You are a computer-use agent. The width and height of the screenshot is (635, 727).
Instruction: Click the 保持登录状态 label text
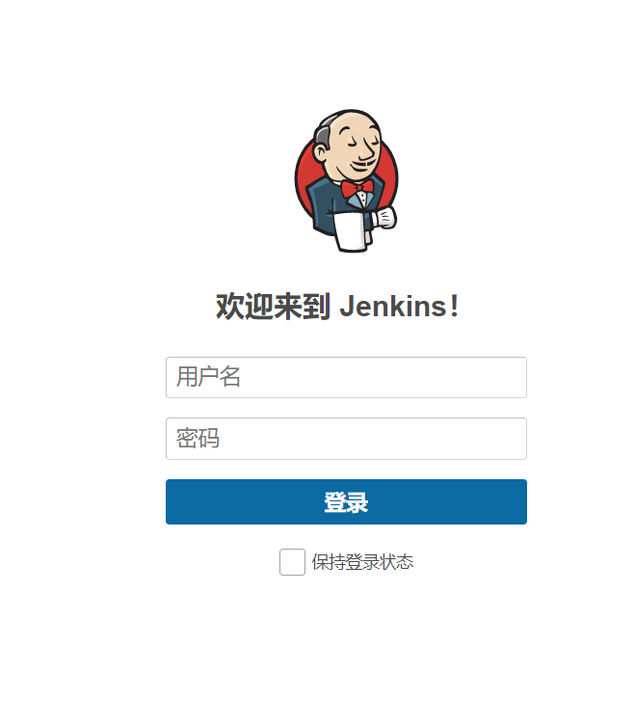point(362,562)
